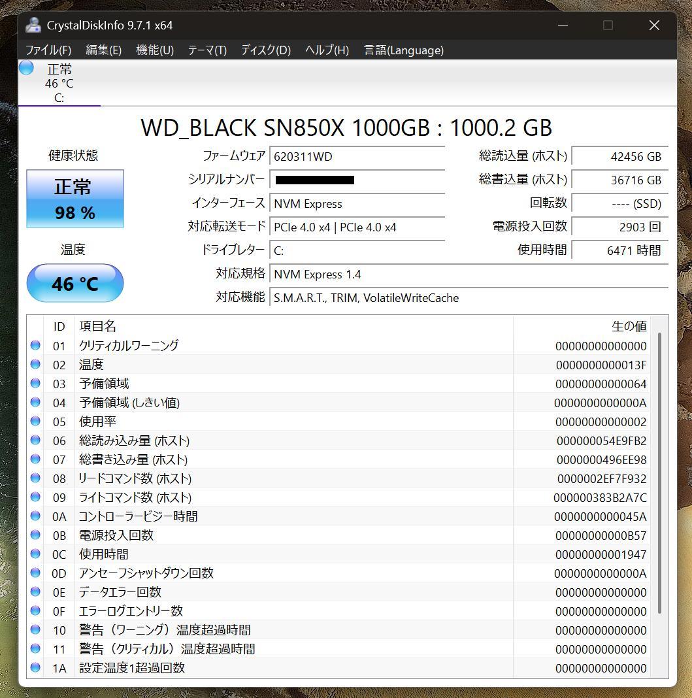Image resolution: width=692 pixels, height=698 pixels.
Task: Click the 正常 98 % health status badge
Action: point(74,199)
